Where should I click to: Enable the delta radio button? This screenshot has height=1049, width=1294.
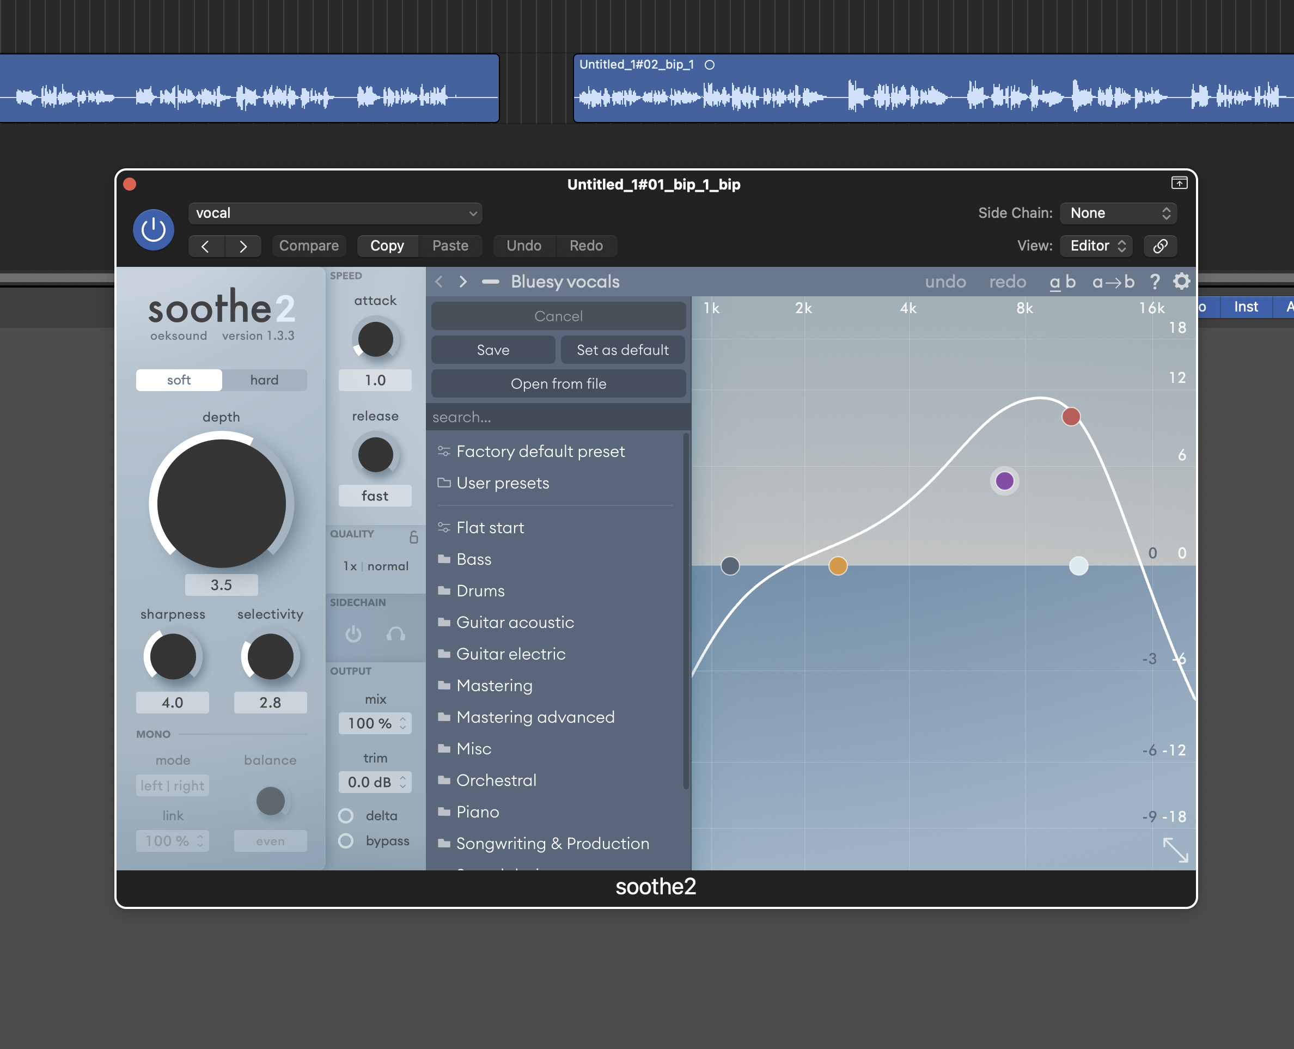(x=345, y=816)
